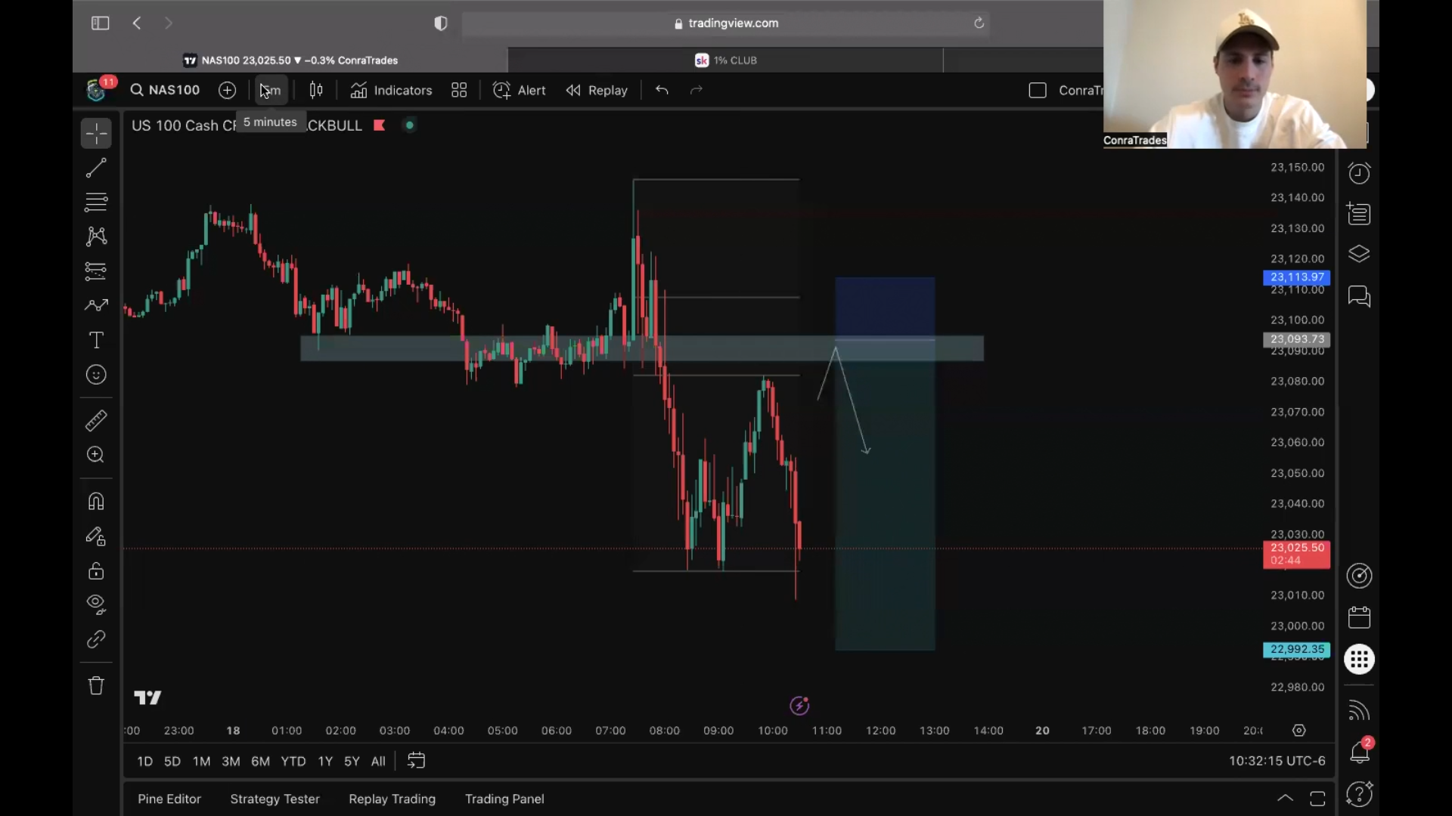Open the Indicators panel
This screenshot has height=816, width=1452.
tap(391, 90)
